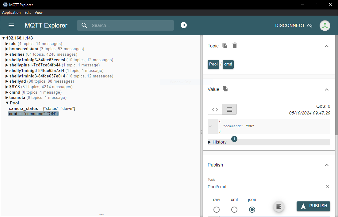The width and height of the screenshot is (338, 217).
Task: Expand the $SYS topic node
Action: (7, 87)
